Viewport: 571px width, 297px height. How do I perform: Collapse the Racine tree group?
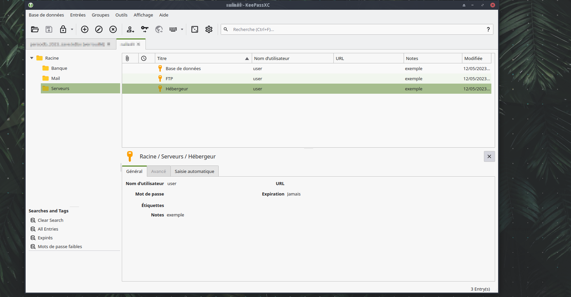32,58
